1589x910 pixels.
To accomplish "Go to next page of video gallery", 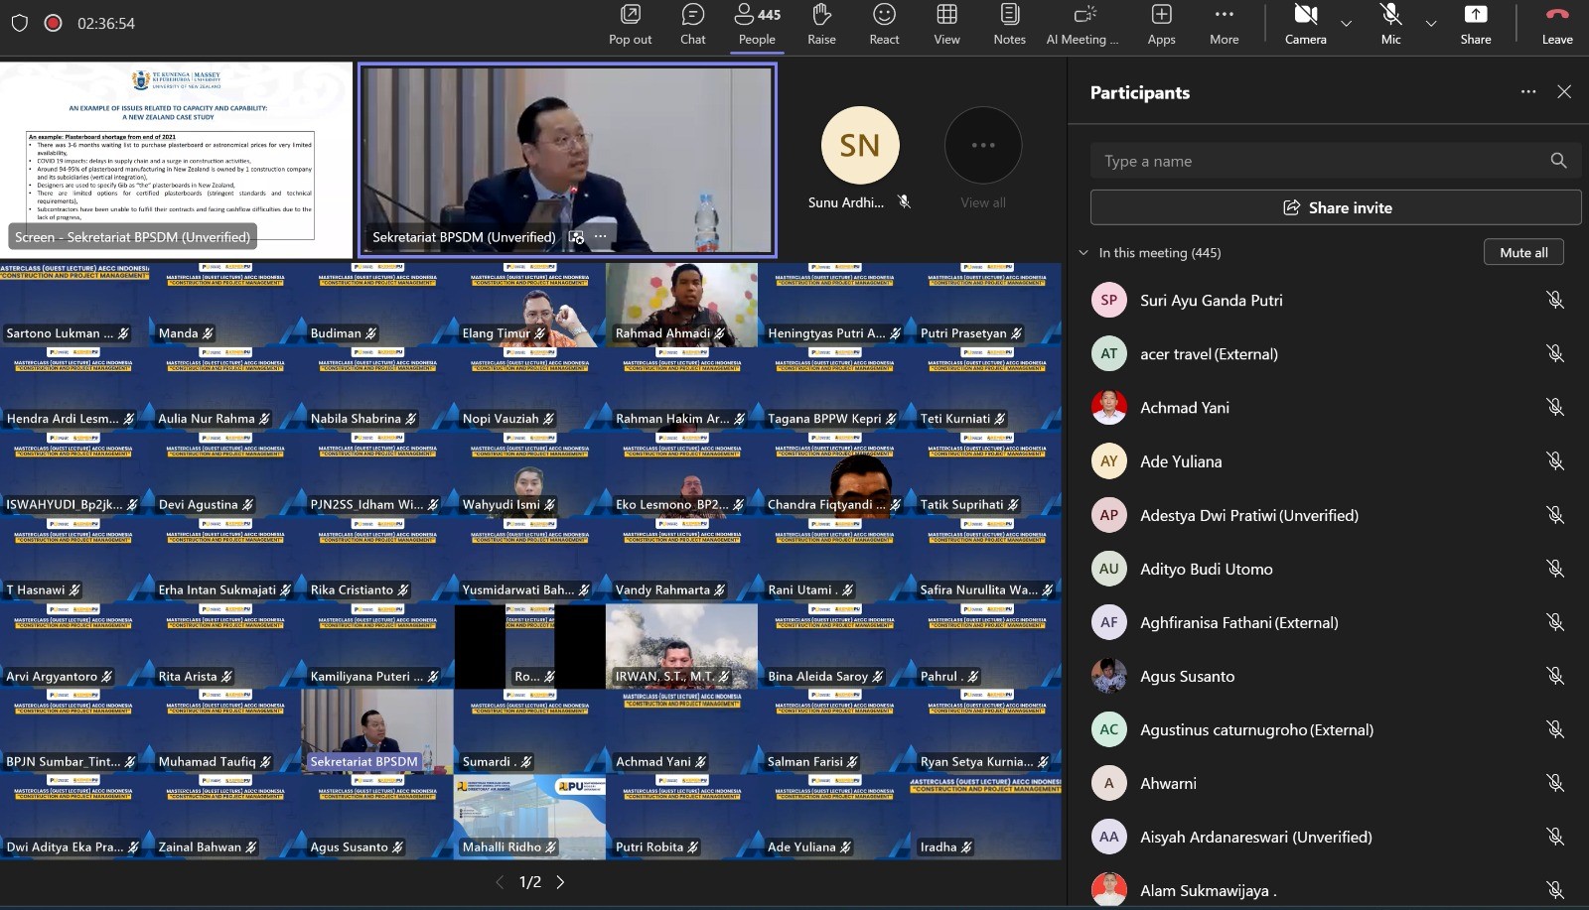I will [x=561, y=882].
